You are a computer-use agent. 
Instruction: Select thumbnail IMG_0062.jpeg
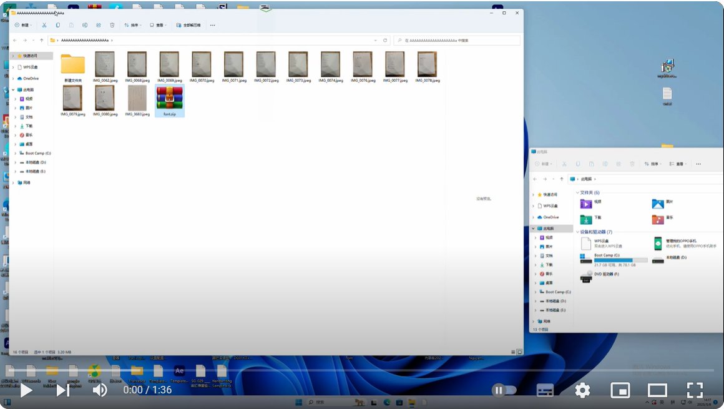[x=105, y=67]
